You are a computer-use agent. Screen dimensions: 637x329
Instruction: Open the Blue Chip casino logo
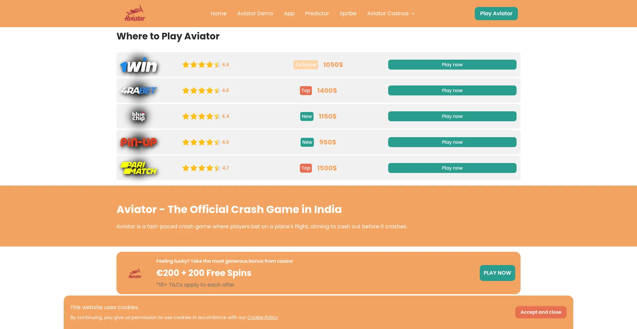point(139,116)
